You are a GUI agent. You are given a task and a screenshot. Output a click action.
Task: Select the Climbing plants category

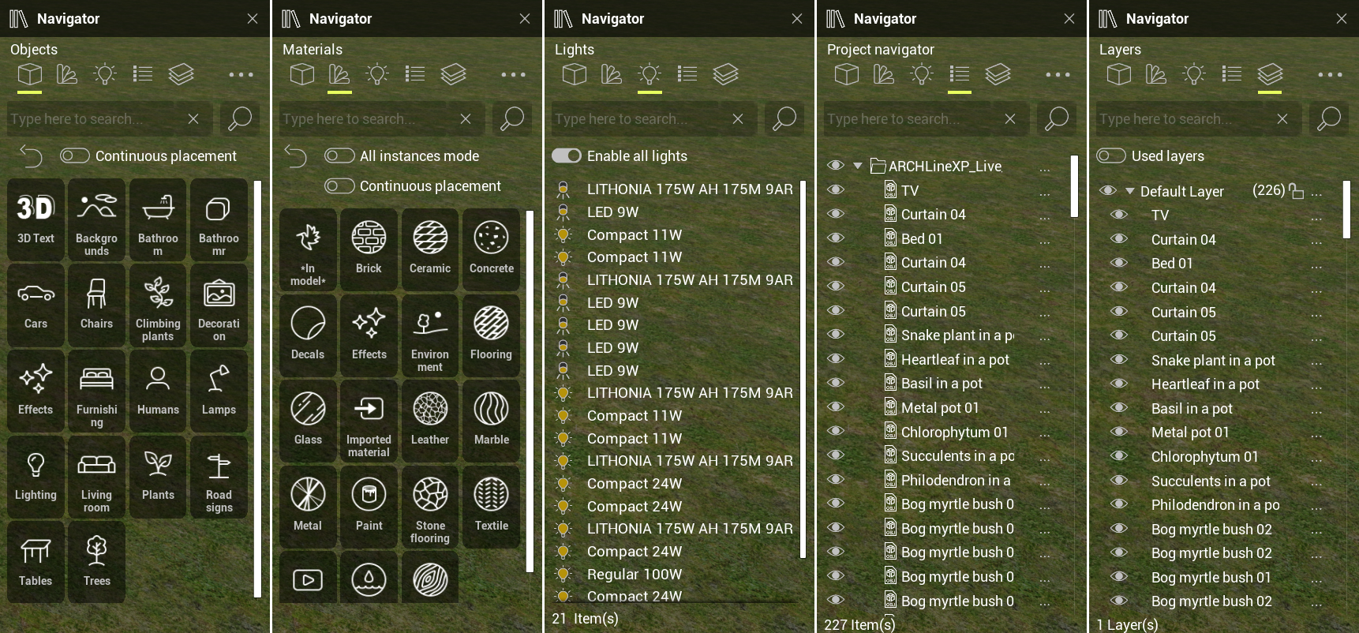(x=158, y=305)
